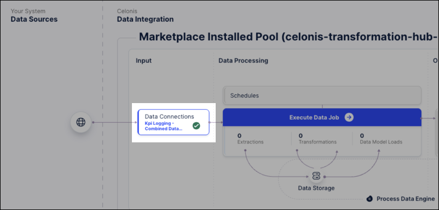The image size is (439, 210).
Task: Click the globe data source icon
Action: (x=81, y=122)
